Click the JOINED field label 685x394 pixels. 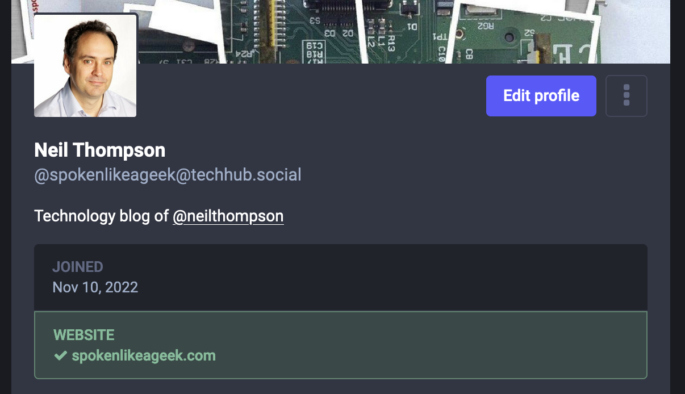(78, 267)
